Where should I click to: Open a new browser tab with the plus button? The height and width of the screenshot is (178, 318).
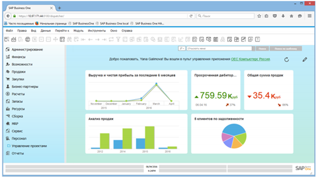tap(59, 8)
